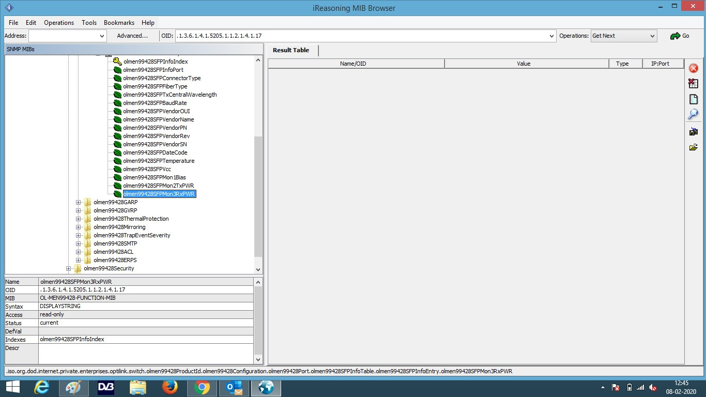Open Paint from the taskbar
This screenshot has width=706, height=397.
[x=73, y=388]
